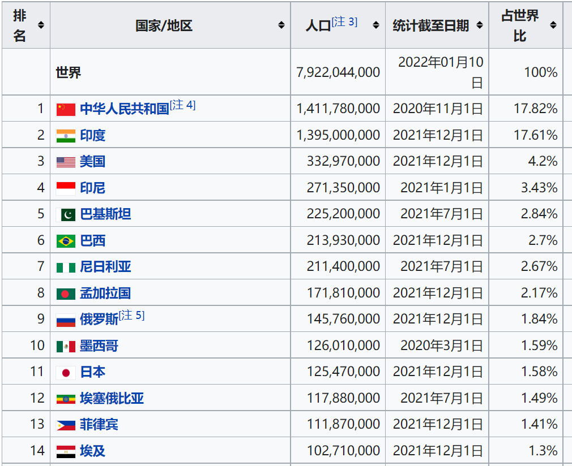Open the 巴基斯坦 country link

[x=105, y=214]
